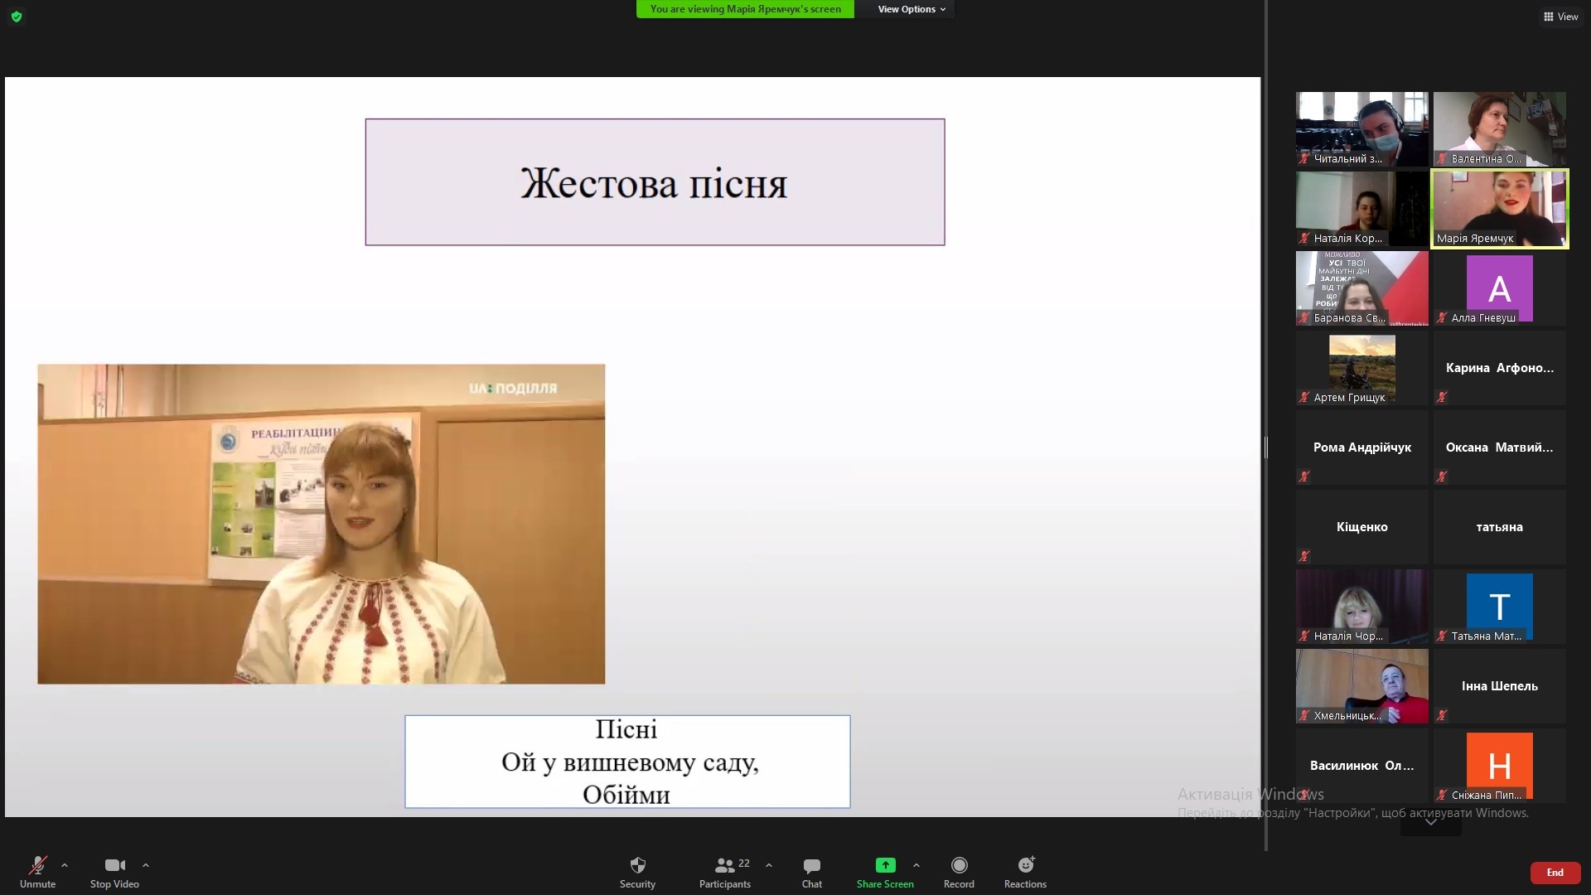The image size is (1591, 895).
Task: Select Марія Яремчук video thumbnail
Action: [1499, 208]
